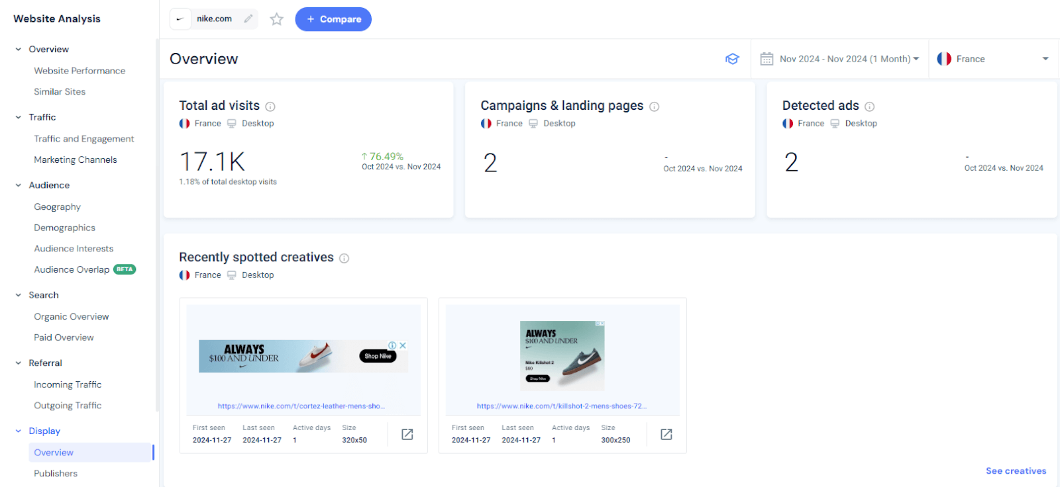
Task: Open Traffic and Engagement page
Action: click(x=84, y=138)
